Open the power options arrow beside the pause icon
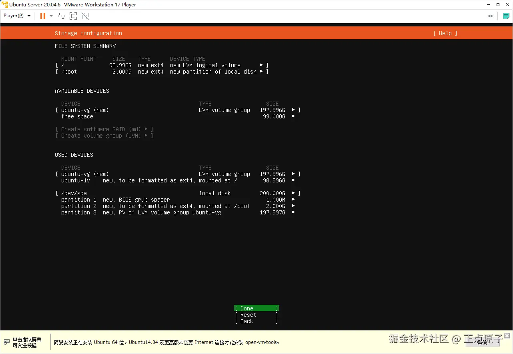The image size is (513, 354). click(51, 16)
